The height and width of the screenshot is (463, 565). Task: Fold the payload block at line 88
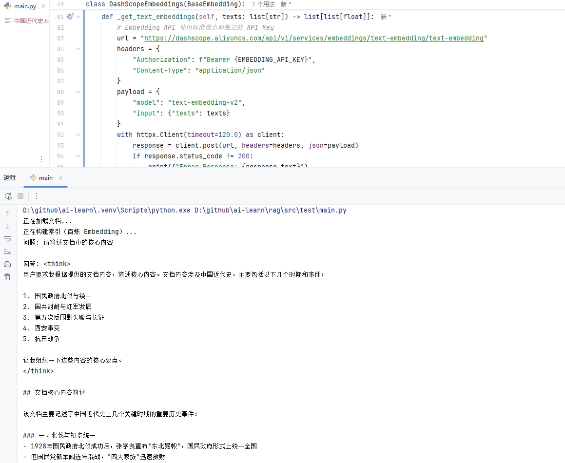pos(78,92)
